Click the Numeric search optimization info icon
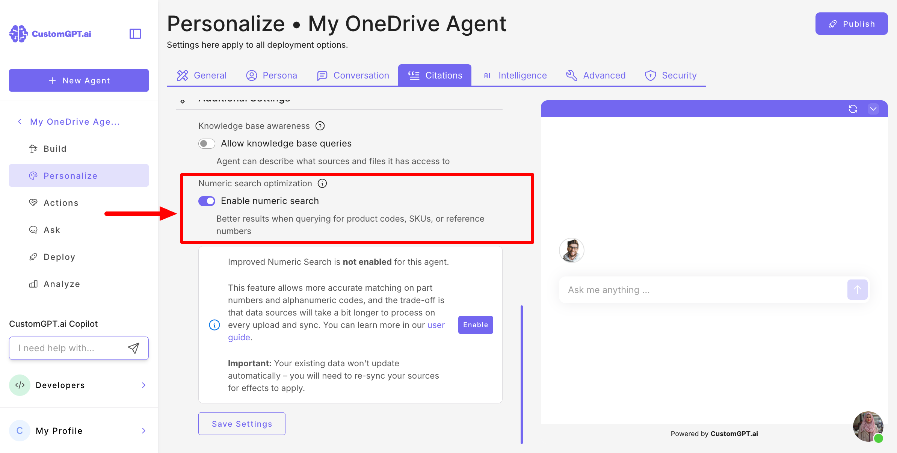 pyautogui.click(x=322, y=183)
